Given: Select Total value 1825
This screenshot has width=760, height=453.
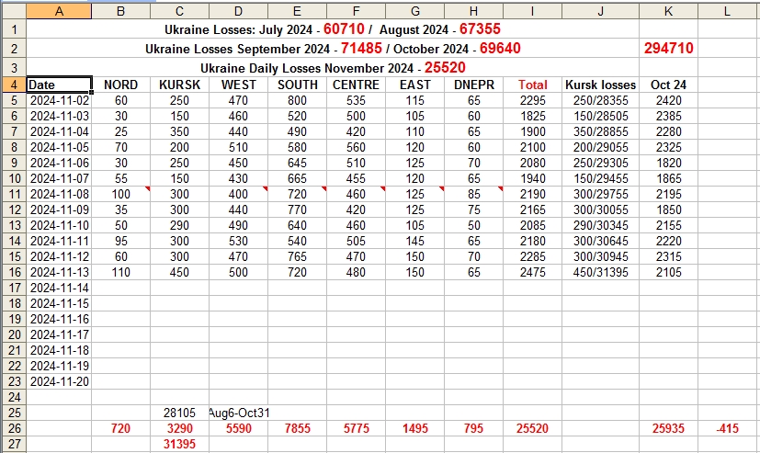Looking at the screenshot, I should coord(532,117).
